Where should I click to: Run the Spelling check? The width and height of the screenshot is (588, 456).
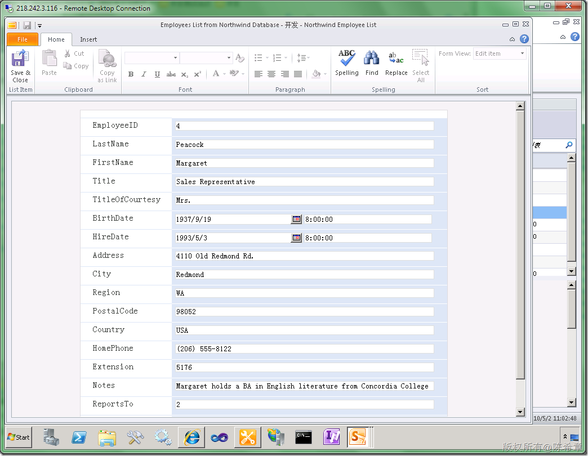click(x=346, y=63)
